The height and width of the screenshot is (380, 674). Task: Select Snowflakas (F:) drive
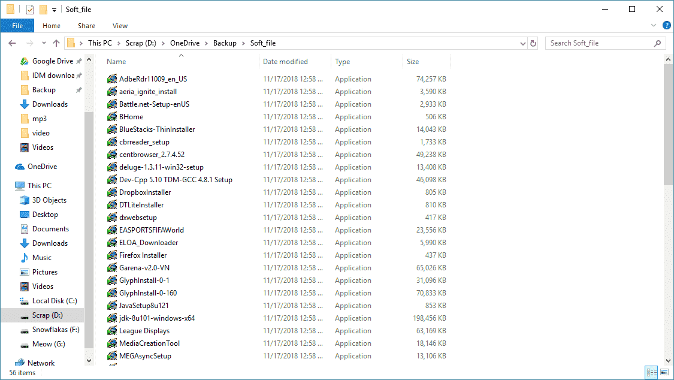click(x=56, y=330)
